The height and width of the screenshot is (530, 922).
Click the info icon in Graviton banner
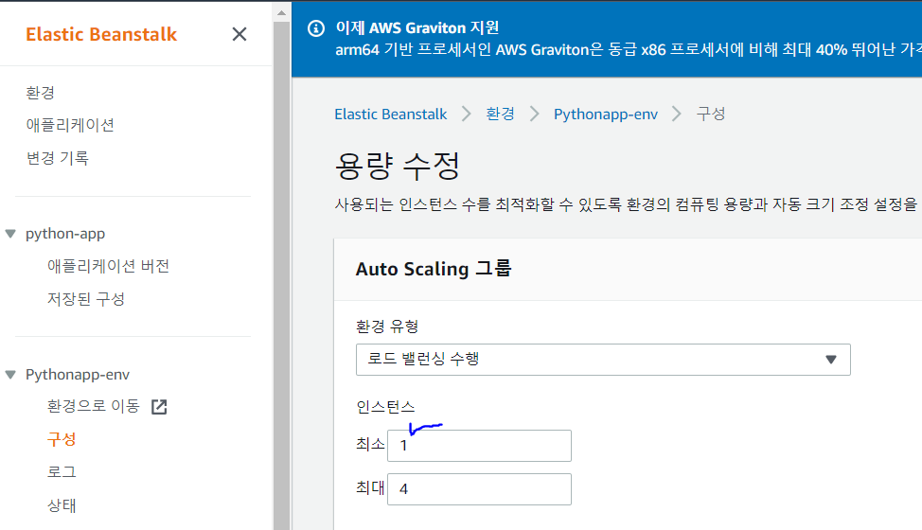coord(316,28)
